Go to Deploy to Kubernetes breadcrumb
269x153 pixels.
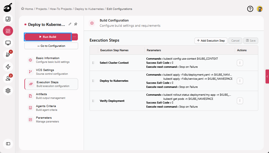(x=89, y=9)
